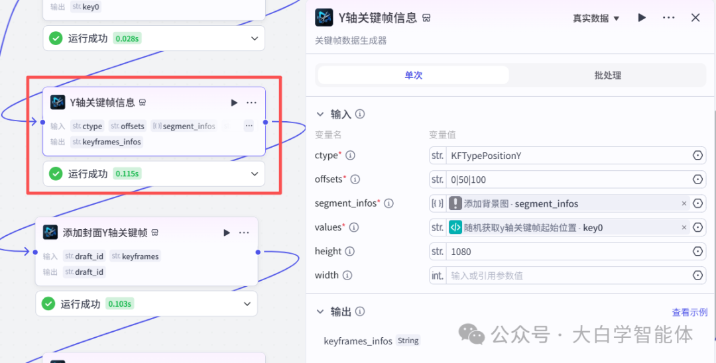Click the icon beside Y轴关键帧信息 panel title

pyautogui.click(x=426, y=19)
